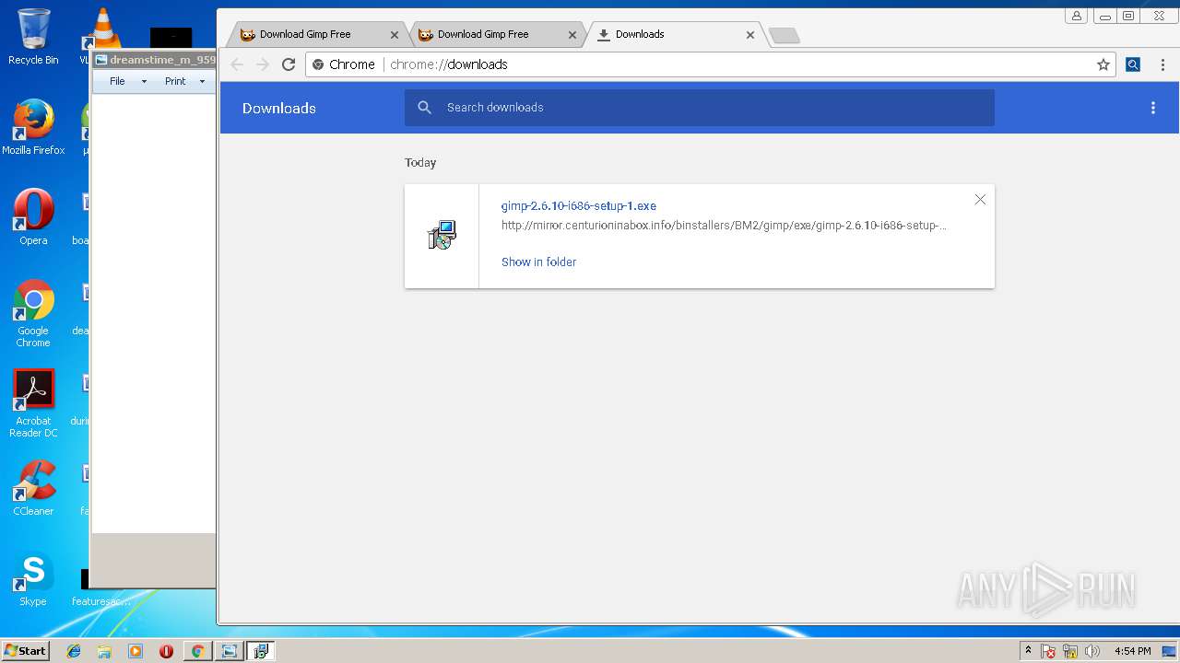
Task: Launch Skype desktop shortcut
Action: 33,579
